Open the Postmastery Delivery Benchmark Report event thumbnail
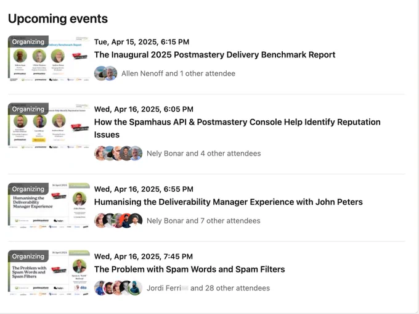This screenshot has height=314, width=419. pyautogui.click(x=49, y=59)
